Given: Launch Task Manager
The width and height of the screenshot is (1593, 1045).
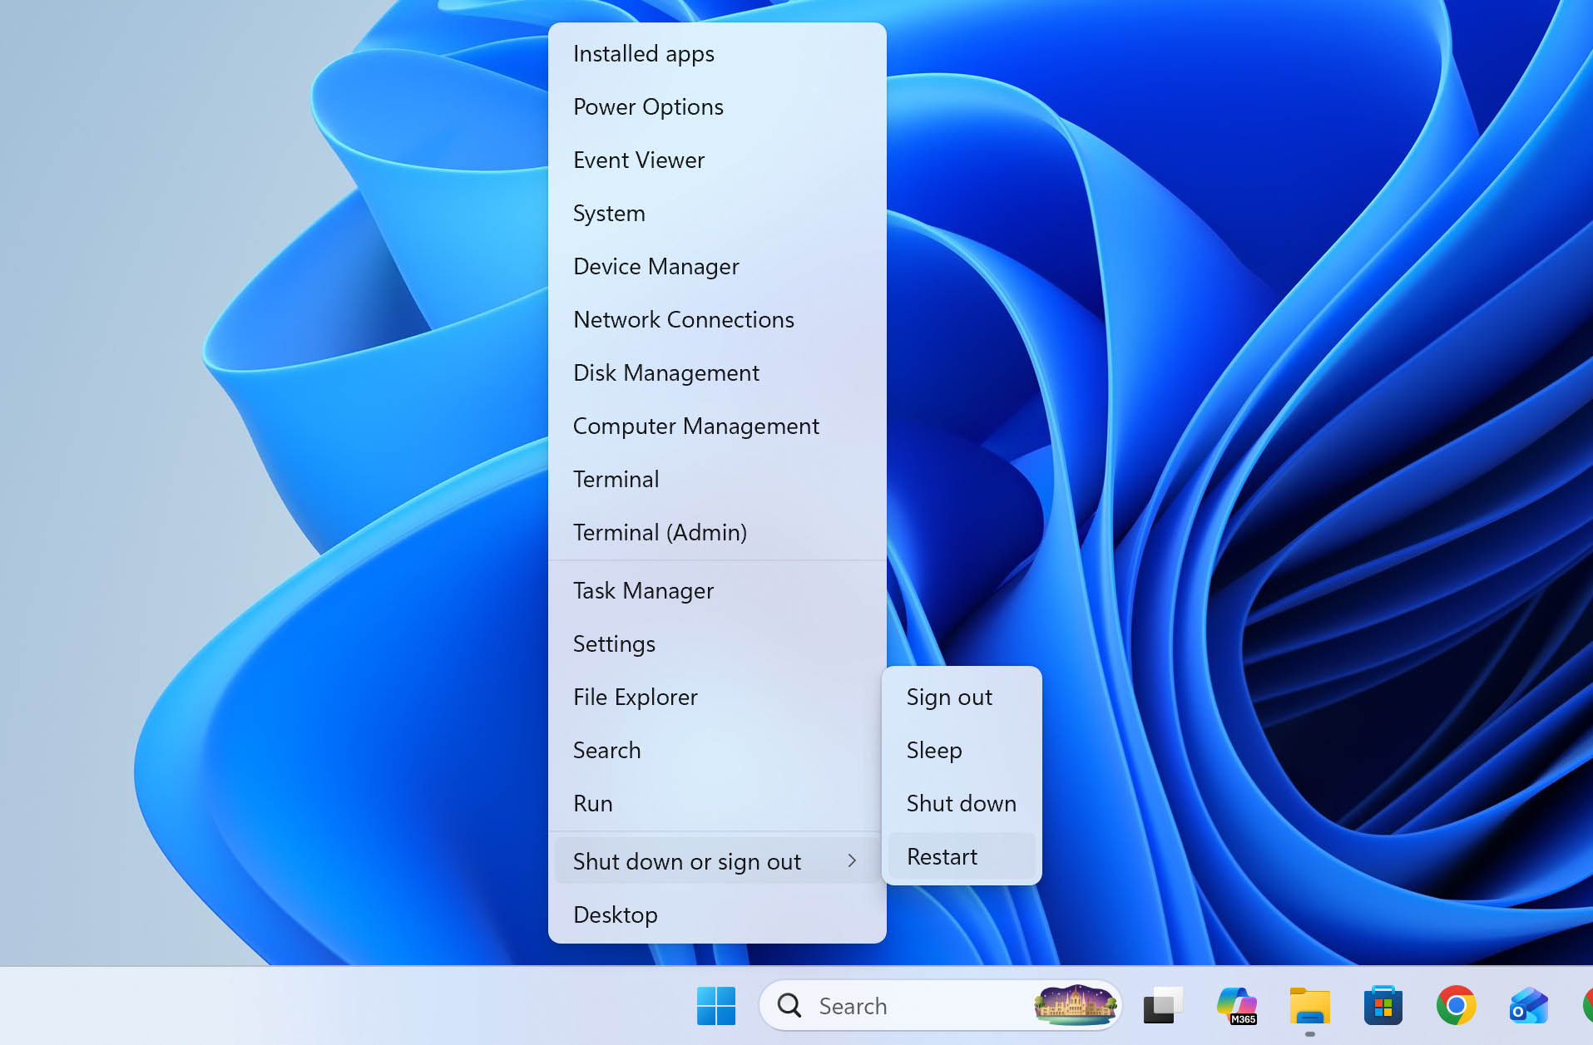Looking at the screenshot, I should click(x=643, y=590).
